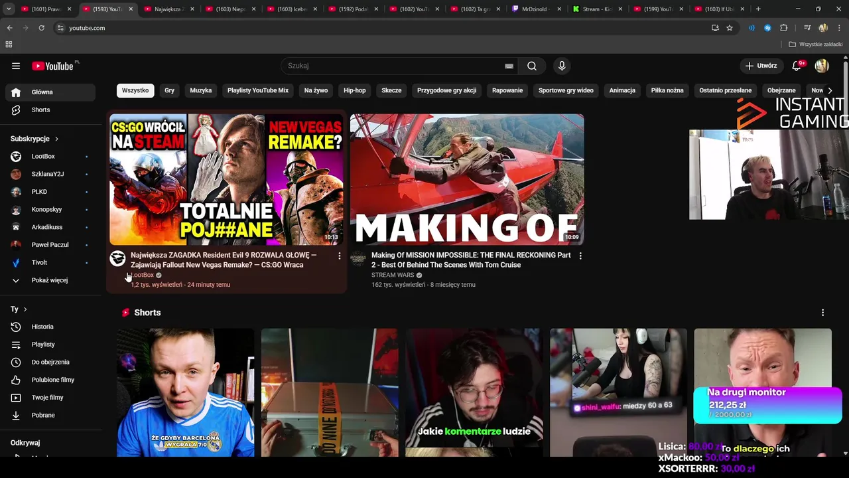Open Playlisty in the sidebar
Viewport: 849px width, 478px height.
50,345
